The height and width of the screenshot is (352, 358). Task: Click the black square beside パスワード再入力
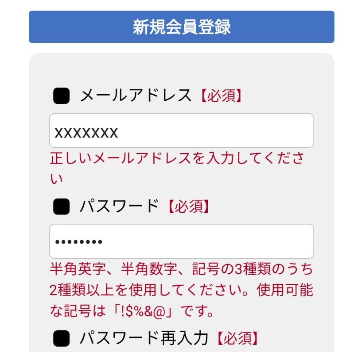click(61, 339)
